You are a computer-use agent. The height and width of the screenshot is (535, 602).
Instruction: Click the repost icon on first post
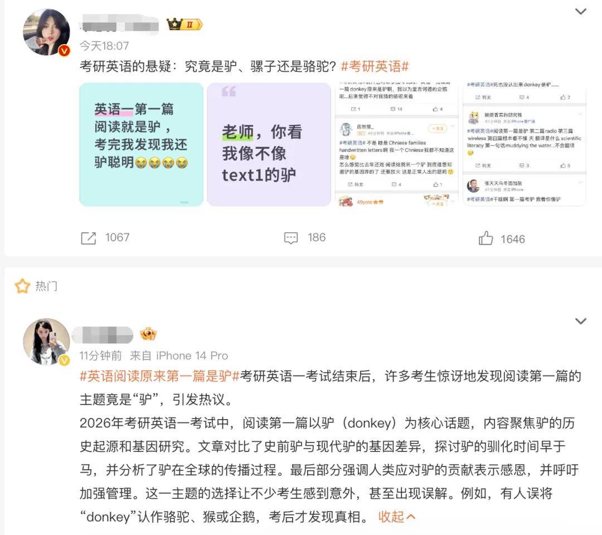coord(88,238)
